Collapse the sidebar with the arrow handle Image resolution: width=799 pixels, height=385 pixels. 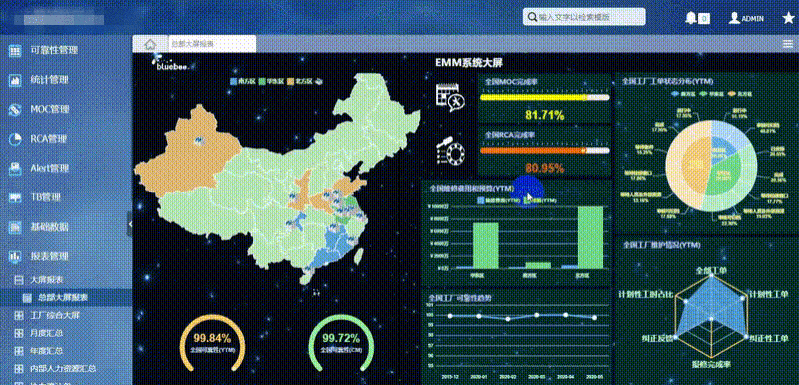tap(130, 224)
